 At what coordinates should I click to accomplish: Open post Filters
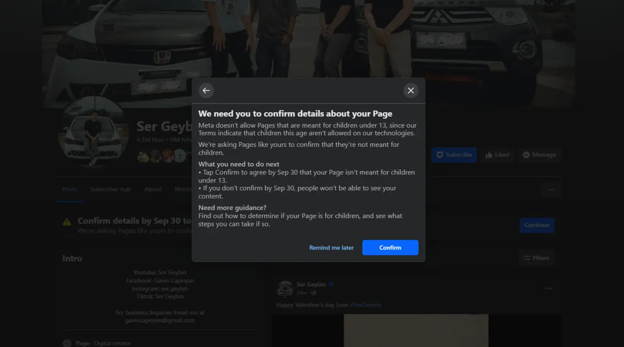[537, 258]
